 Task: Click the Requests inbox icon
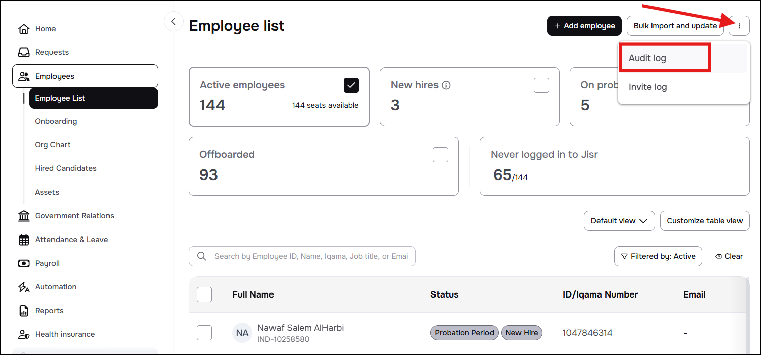[x=24, y=52]
